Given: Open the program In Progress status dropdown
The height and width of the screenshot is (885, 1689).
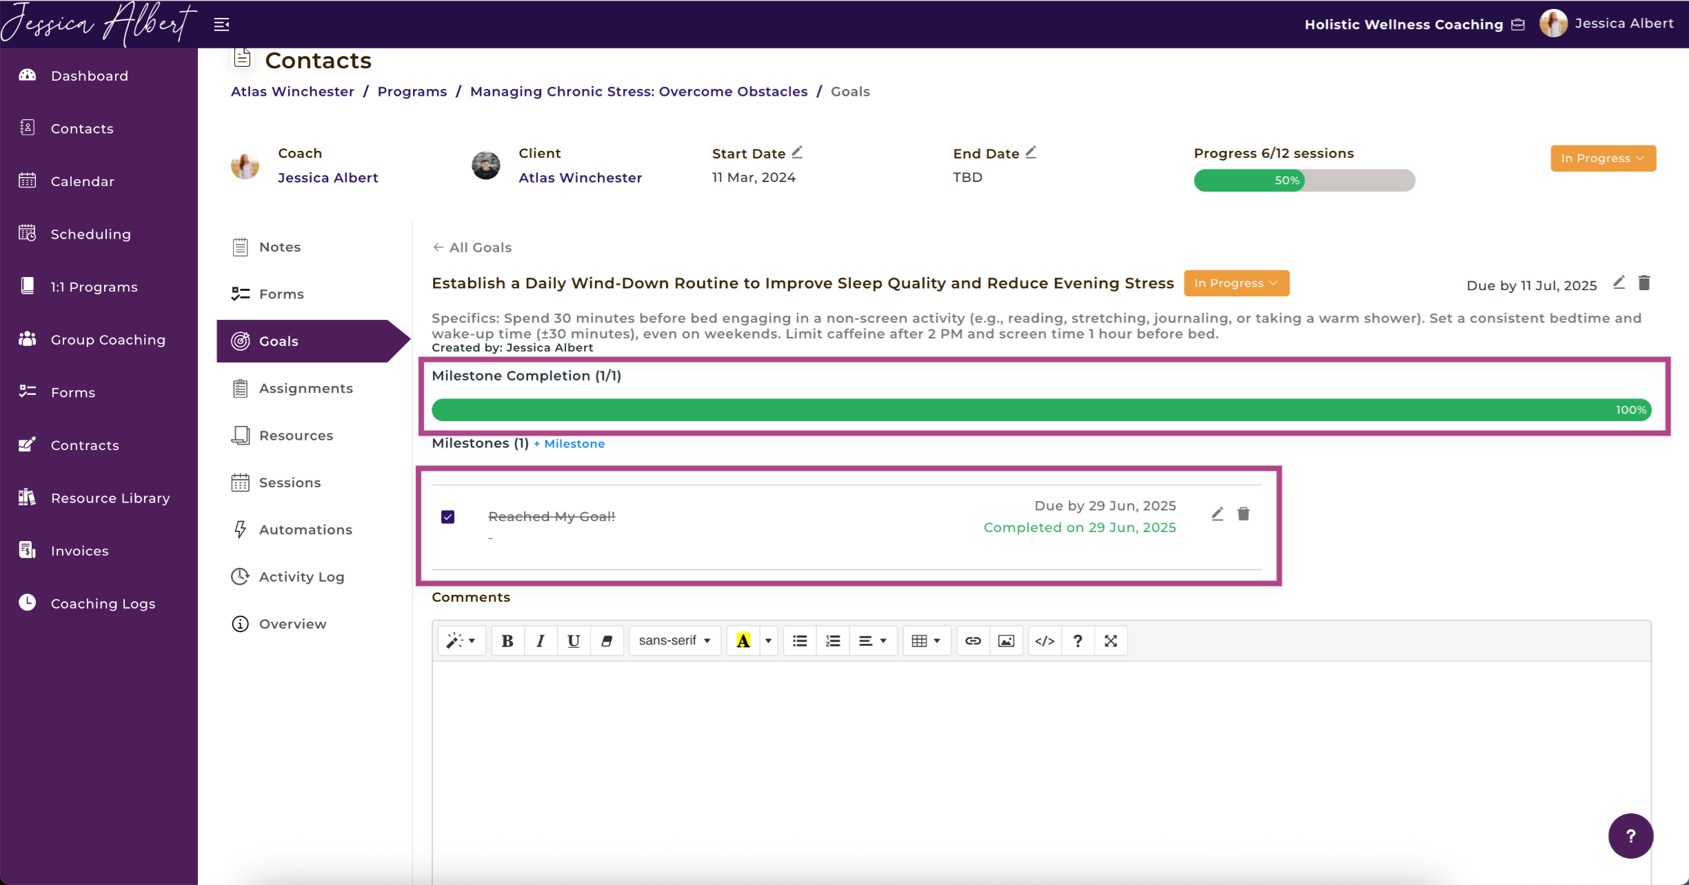Looking at the screenshot, I should point(1603,159).
